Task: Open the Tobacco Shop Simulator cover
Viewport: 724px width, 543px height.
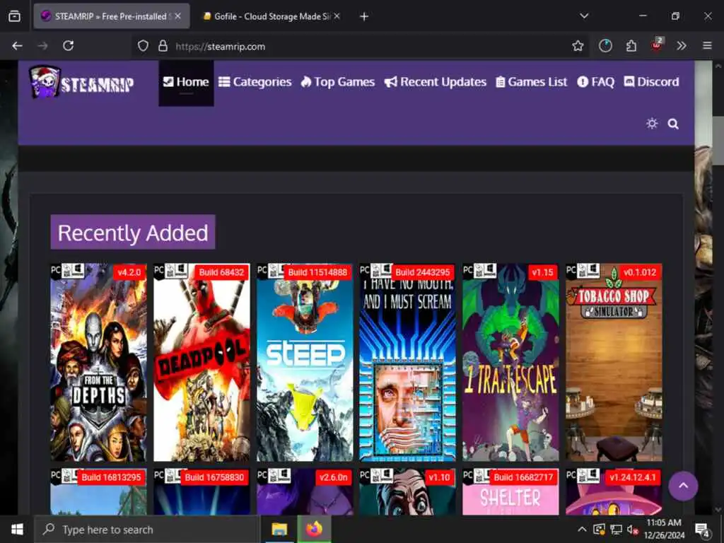Action: click(x=614, y=363)
